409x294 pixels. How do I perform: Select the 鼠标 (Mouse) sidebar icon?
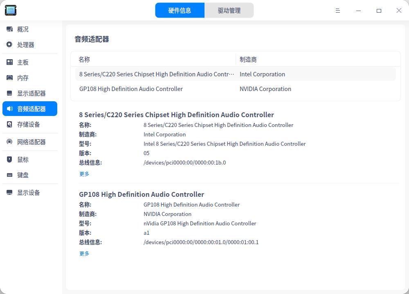[23, 159]
